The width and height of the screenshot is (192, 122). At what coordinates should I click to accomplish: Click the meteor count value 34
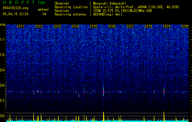coord(44,14)
